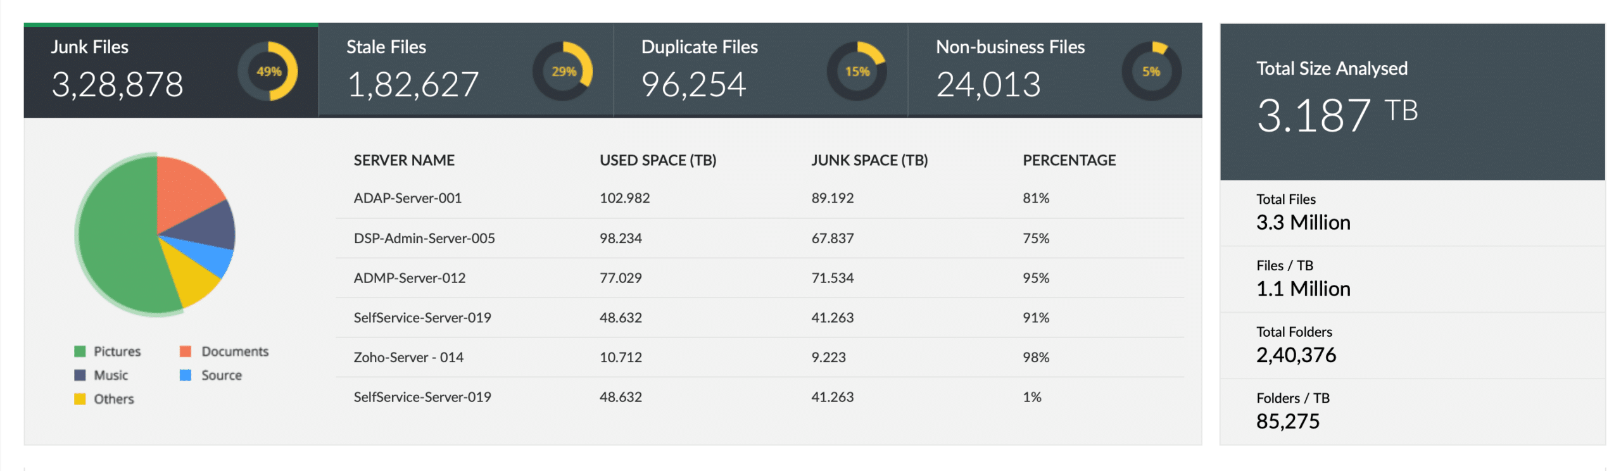Click used space value 102.982
1621x471 pixels.
tap(624, 198)
